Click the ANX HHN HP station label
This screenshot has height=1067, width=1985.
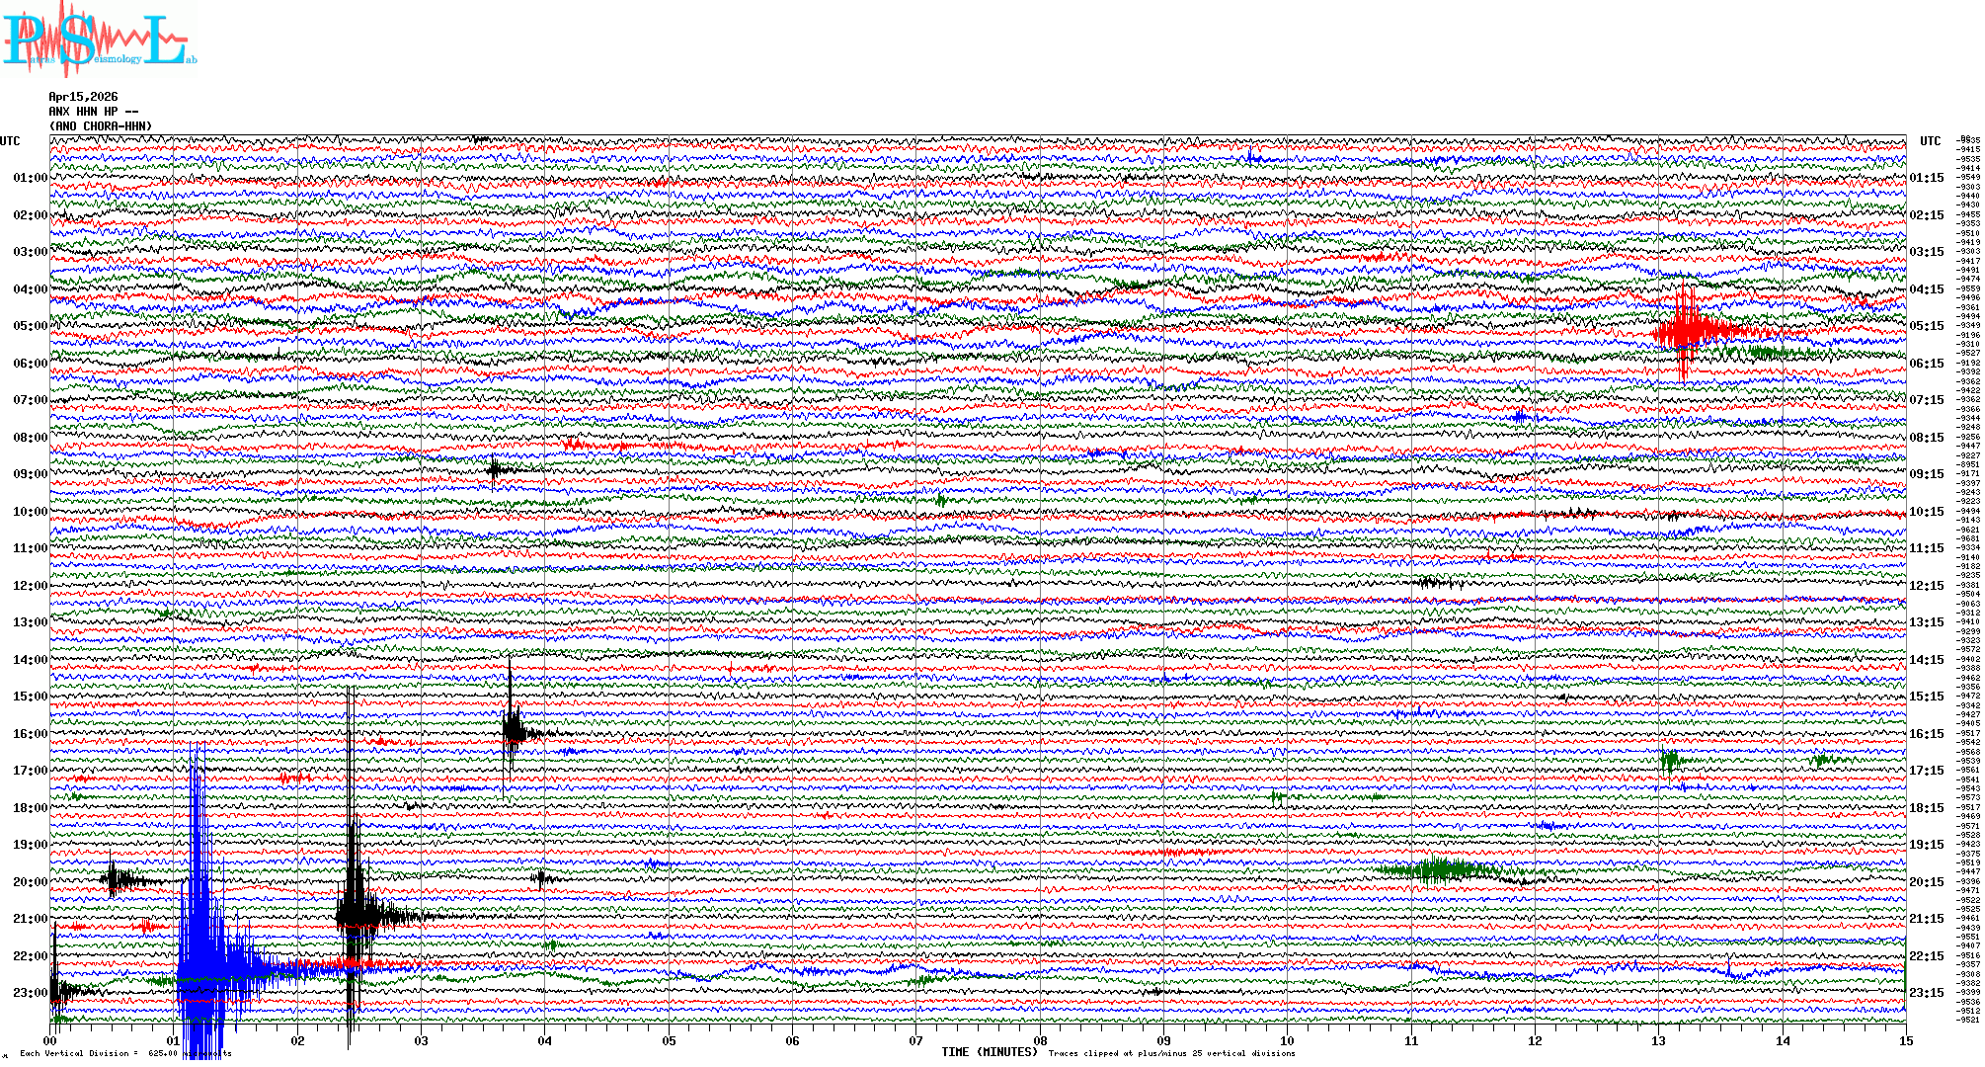[x=93, y=112]
